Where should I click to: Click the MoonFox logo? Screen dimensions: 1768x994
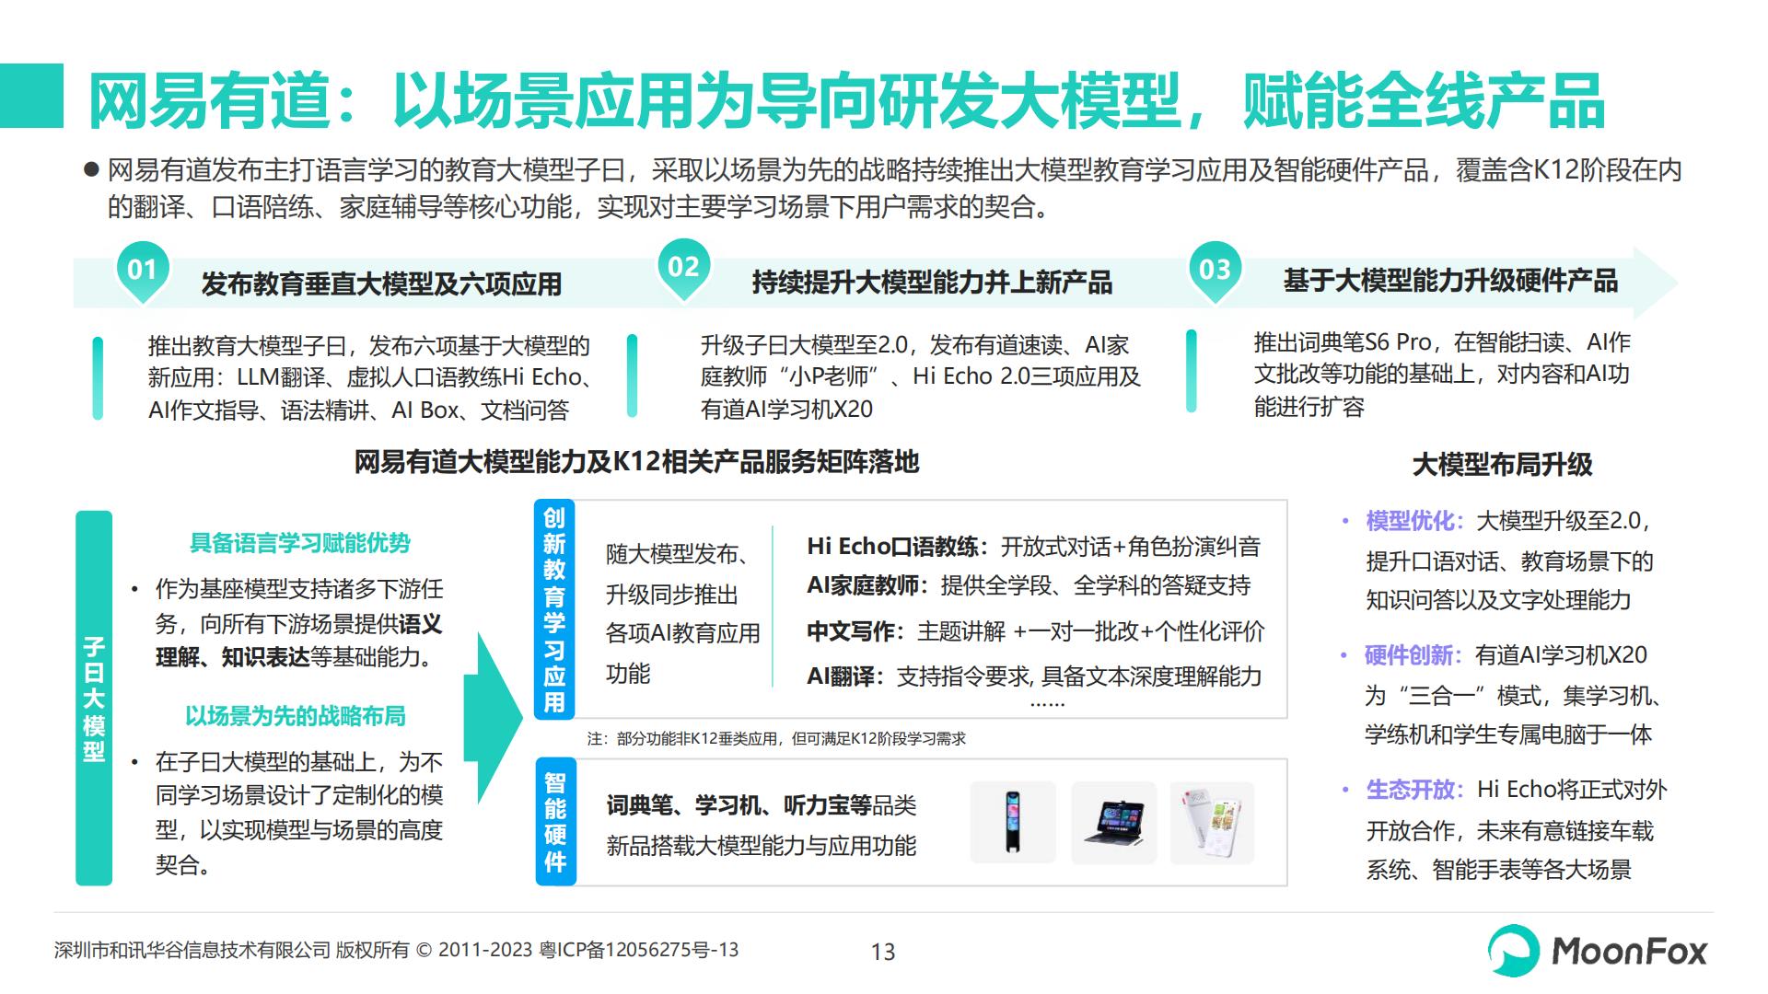click(1598, 951)
